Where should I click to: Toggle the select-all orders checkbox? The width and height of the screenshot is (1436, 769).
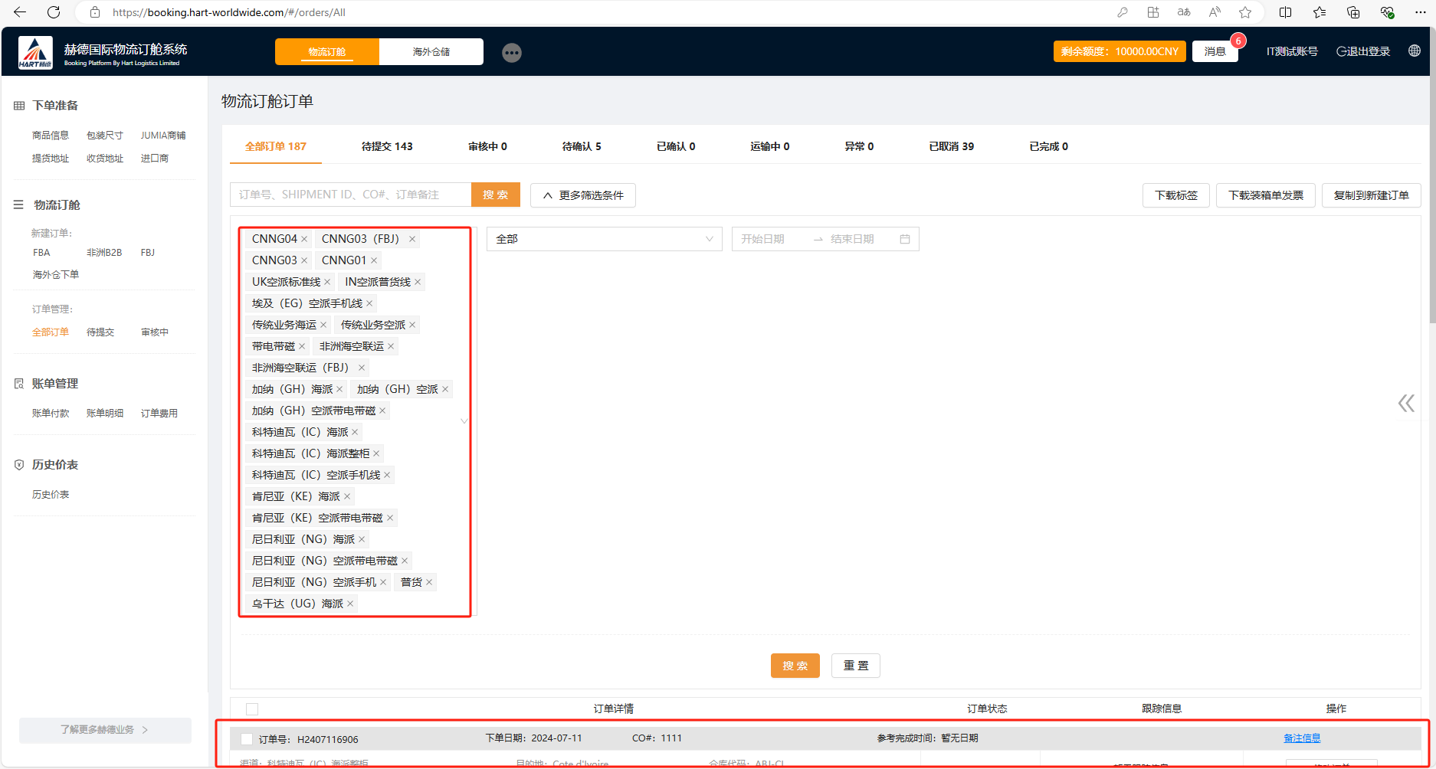tap(252, 709)
